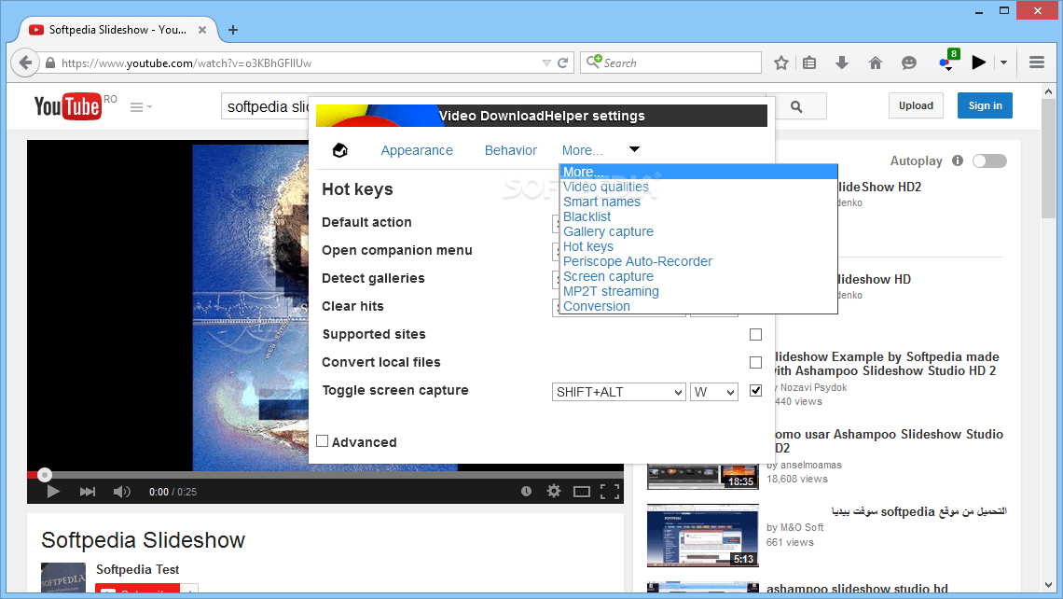Viewport: 1063px width, 599px height.
Task: Uncheck the Toggle screen capture checkbox
Action: point(755,391)
